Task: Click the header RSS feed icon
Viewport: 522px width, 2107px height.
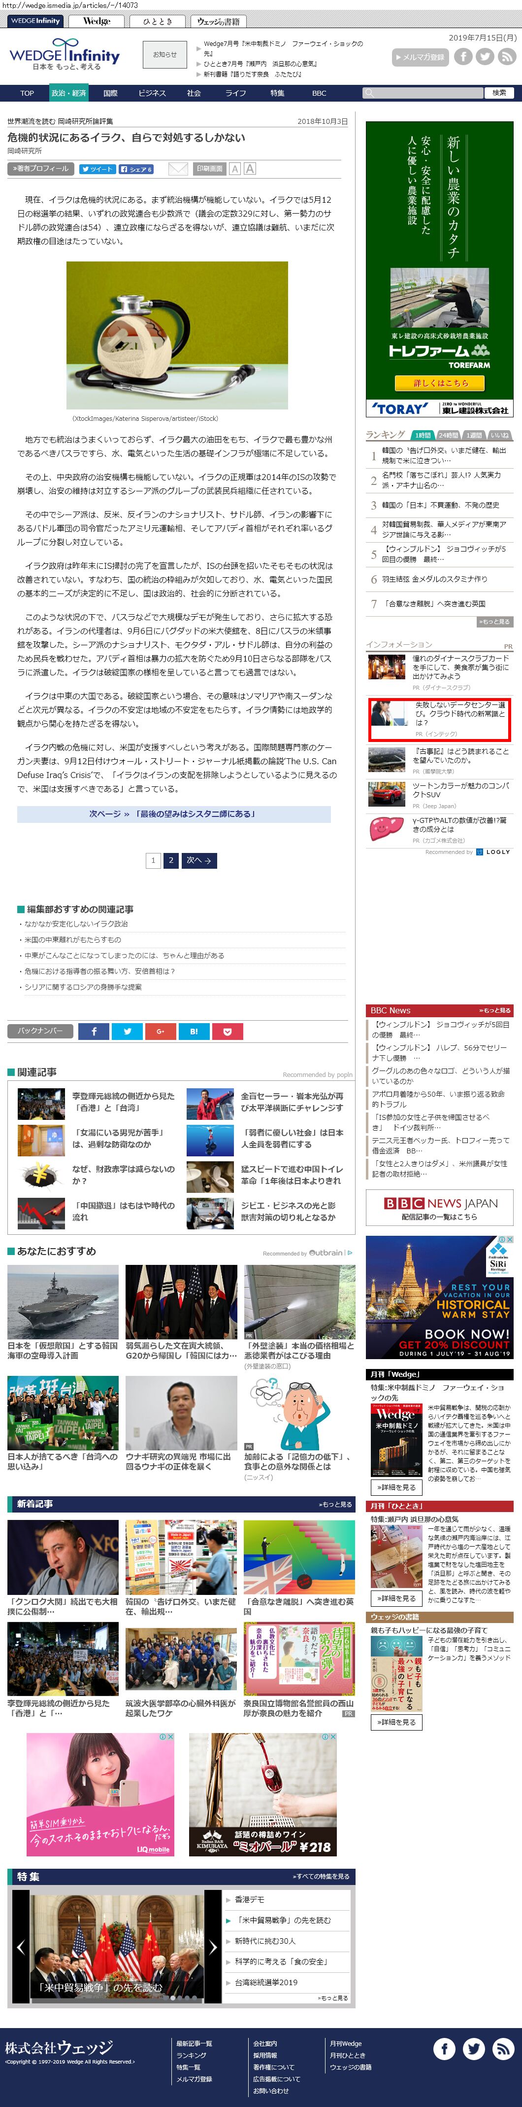Action: pyautogui.click(x=506, y=56)
